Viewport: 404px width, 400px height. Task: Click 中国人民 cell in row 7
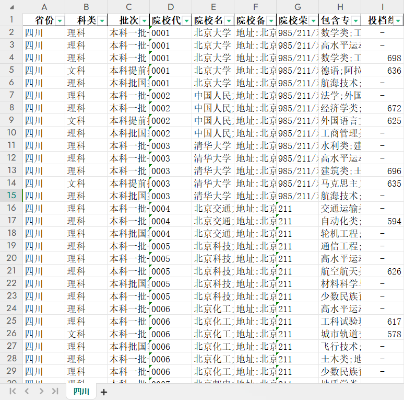(213, 95)
